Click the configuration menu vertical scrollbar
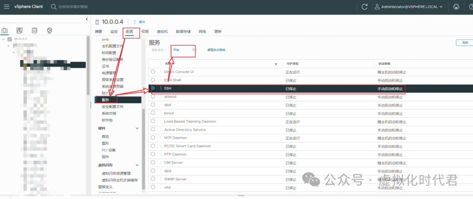Screen dimensions: 473x199 point(144,148)
